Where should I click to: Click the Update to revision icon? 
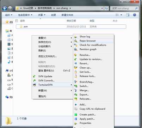(76, 59)
